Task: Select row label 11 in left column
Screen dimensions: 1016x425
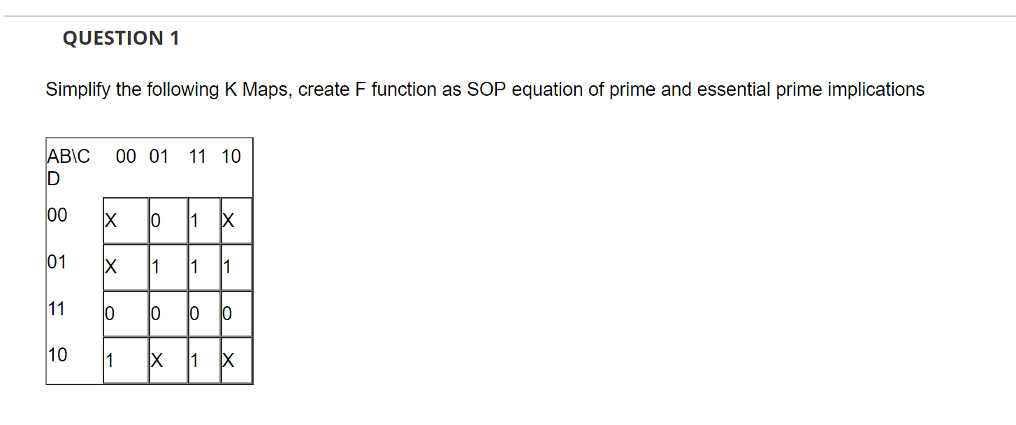Action: coord(57,308)
